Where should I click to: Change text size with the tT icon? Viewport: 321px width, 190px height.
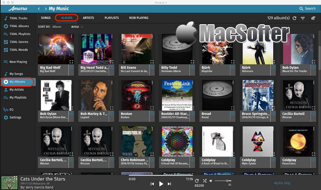point(313,18)
